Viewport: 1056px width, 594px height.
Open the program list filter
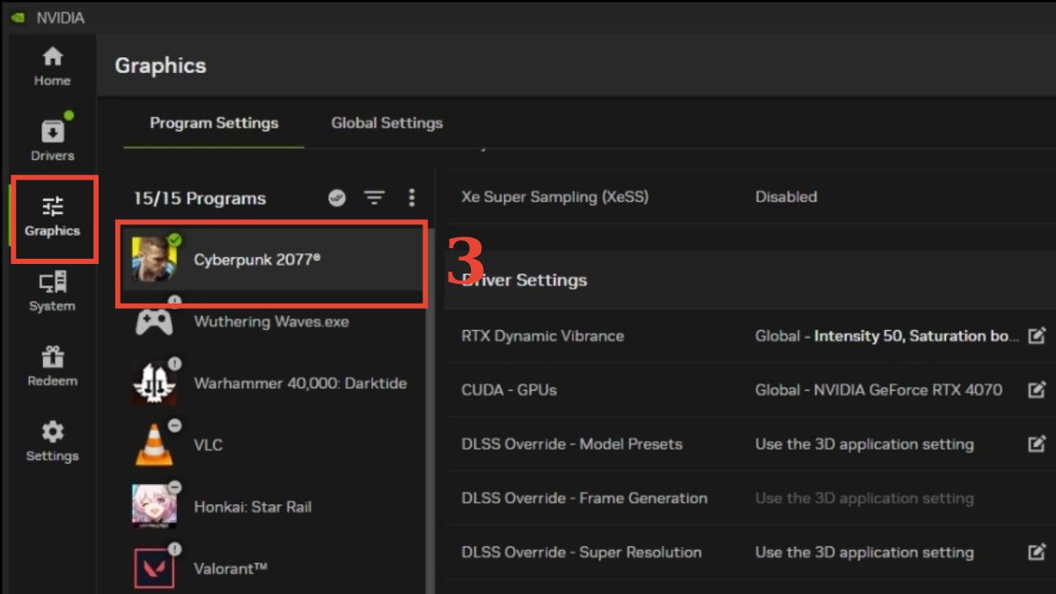point(375,198)
